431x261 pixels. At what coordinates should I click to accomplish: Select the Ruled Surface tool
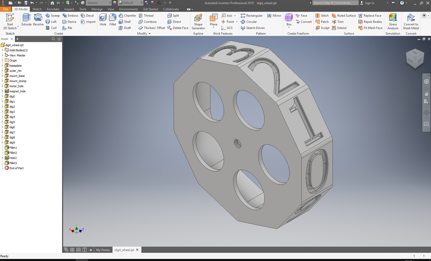tap(344, 16)
